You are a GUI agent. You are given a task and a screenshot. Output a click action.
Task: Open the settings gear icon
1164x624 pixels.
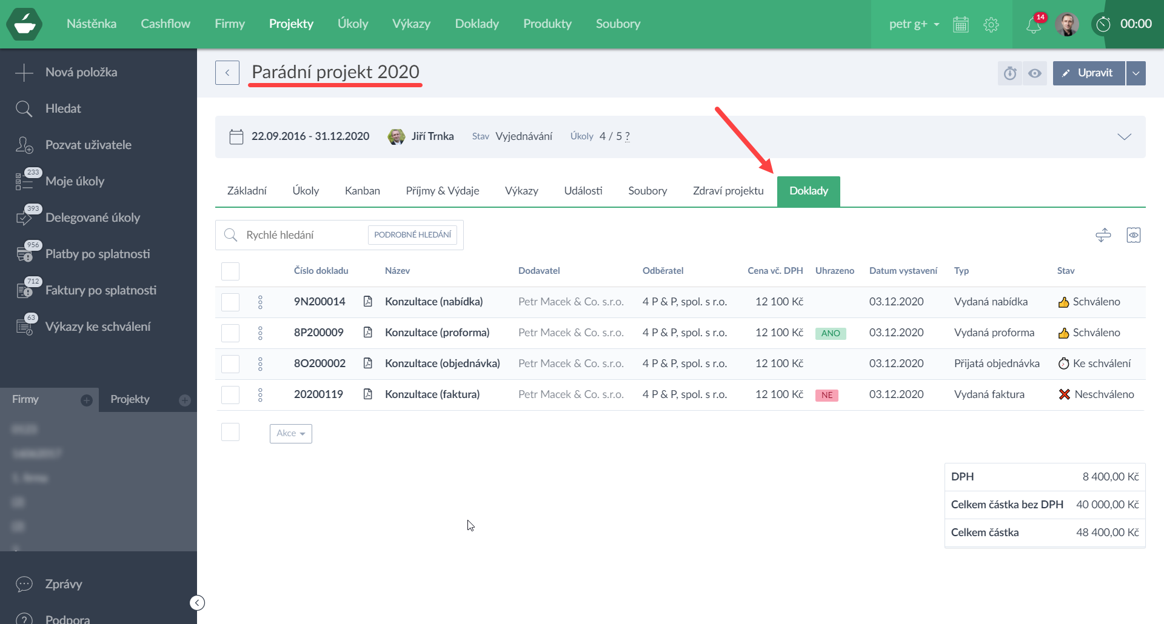pos(991,25)
